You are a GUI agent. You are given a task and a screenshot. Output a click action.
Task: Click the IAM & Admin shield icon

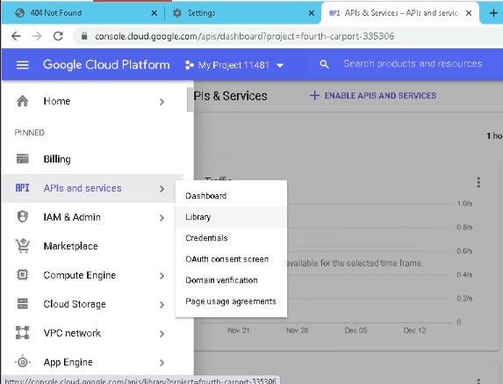(23, 217)
